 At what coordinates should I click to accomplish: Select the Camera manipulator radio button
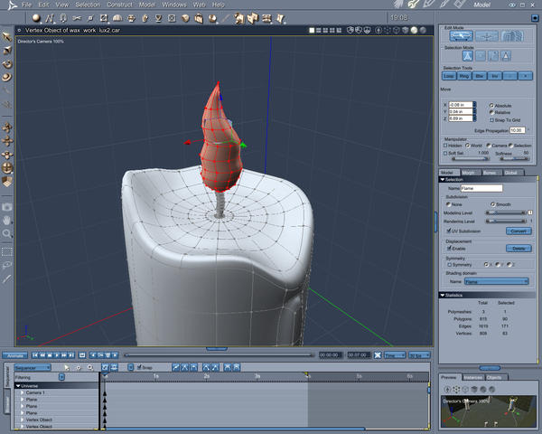pyautogui.click(x=489, y=146)
